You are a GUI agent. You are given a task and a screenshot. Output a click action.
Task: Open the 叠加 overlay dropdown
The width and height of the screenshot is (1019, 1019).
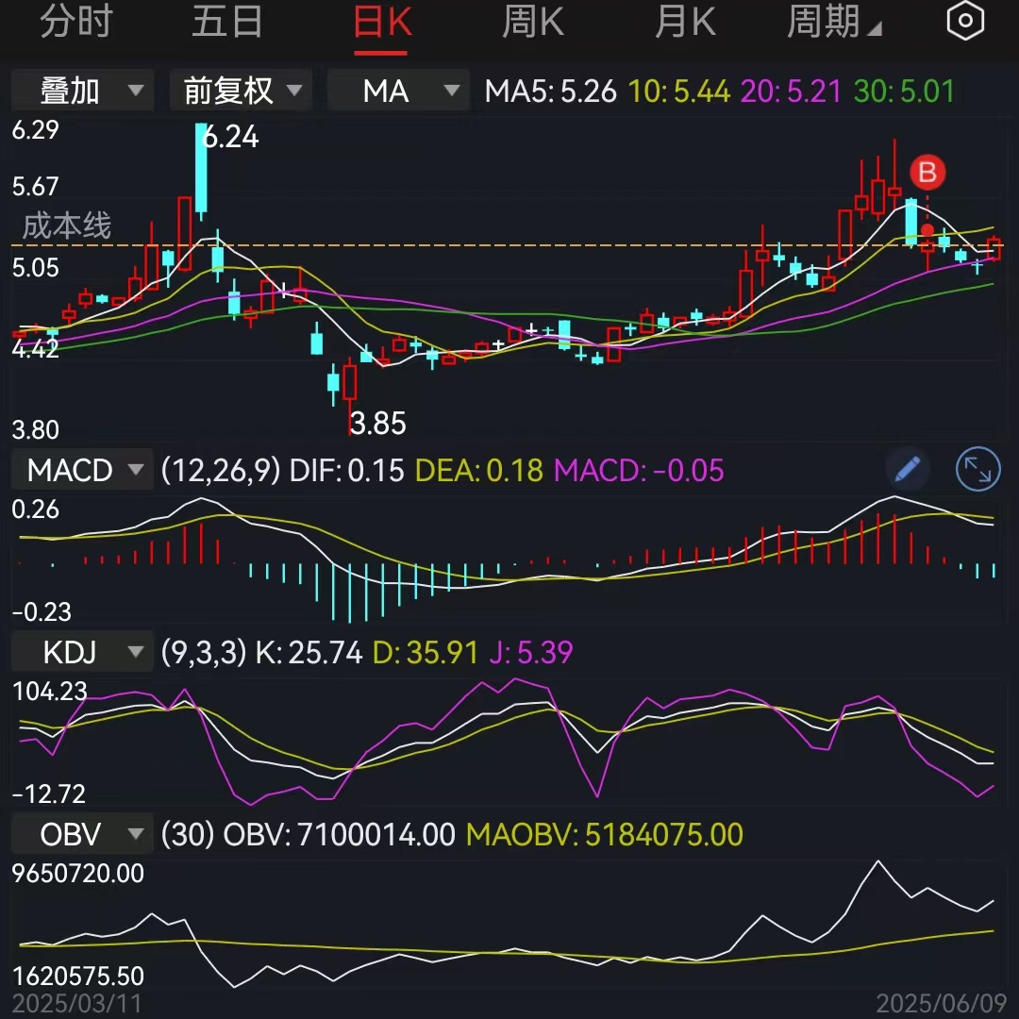pyautogui.click(x=81, y=91)
